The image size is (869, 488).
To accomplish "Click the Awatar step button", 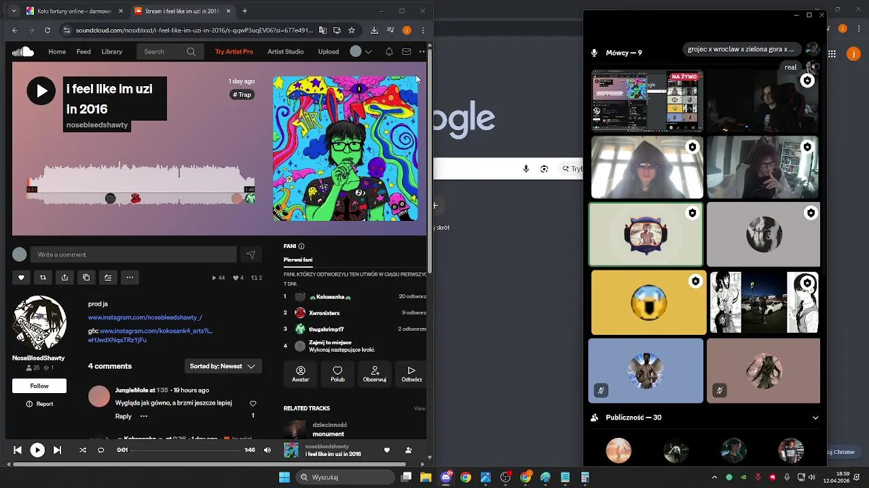I will pos(301,374).
